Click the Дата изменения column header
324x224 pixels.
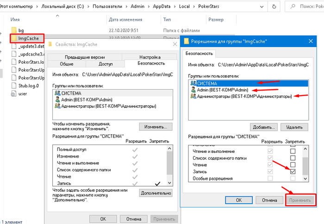(125, 19)
